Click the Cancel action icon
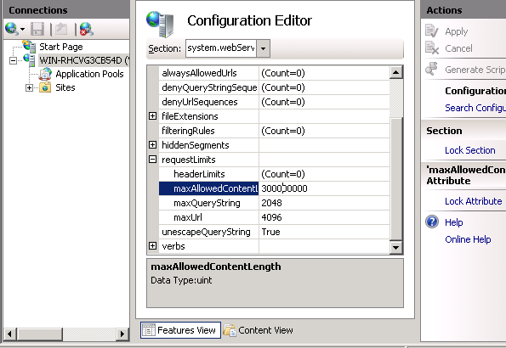506x348 pixels. coord(432,48)
